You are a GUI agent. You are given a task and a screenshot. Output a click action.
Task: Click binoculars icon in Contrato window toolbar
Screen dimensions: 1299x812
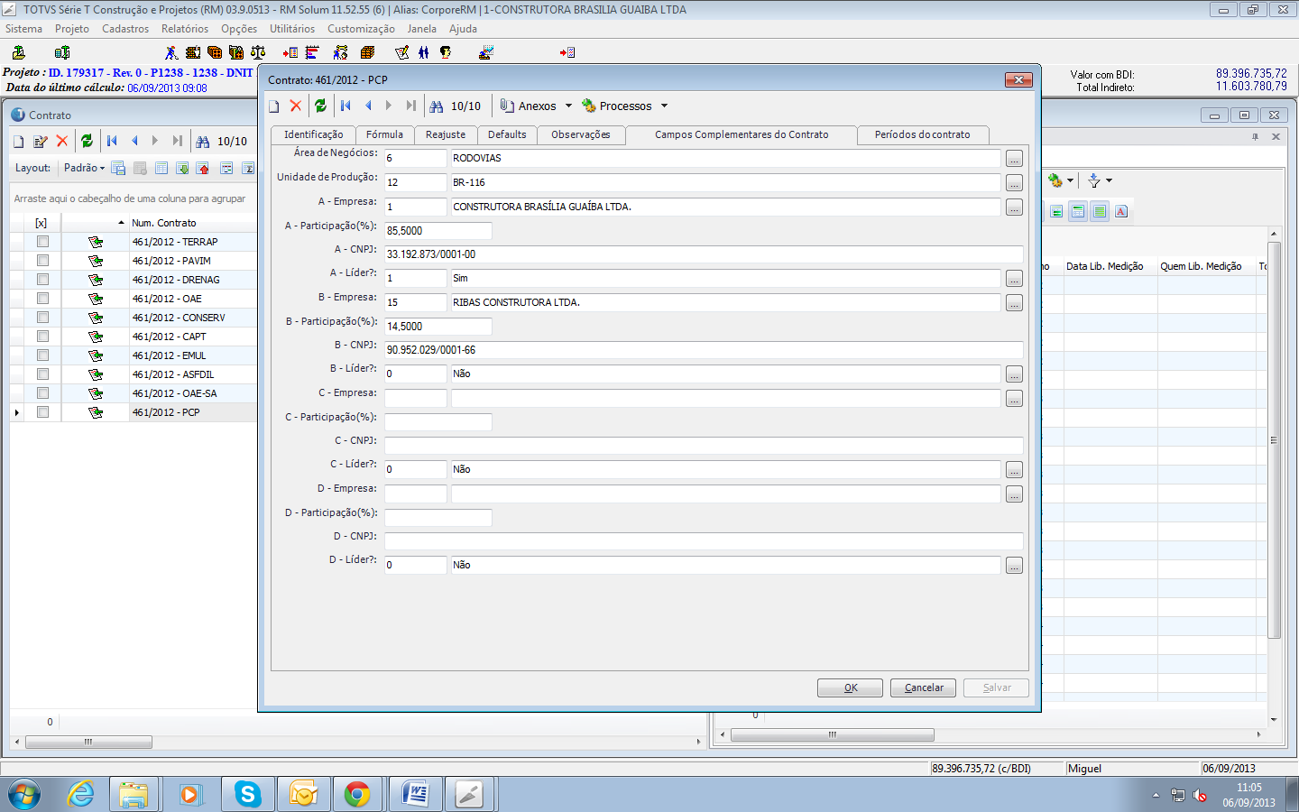pos(203,142)
